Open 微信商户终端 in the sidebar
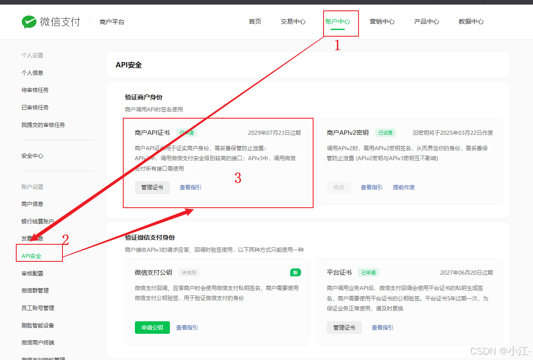This screenshot has height=360, width=533. [x=38, y=343]
